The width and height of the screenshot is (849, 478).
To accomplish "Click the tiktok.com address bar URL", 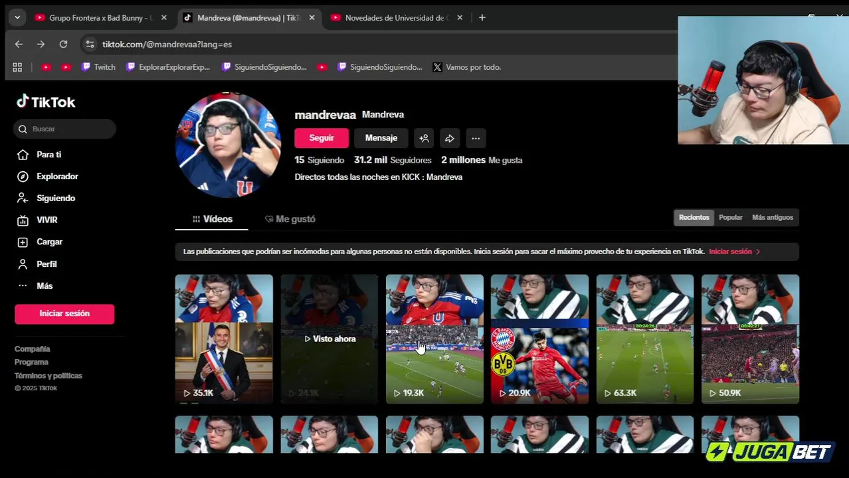I will [167, 44].
